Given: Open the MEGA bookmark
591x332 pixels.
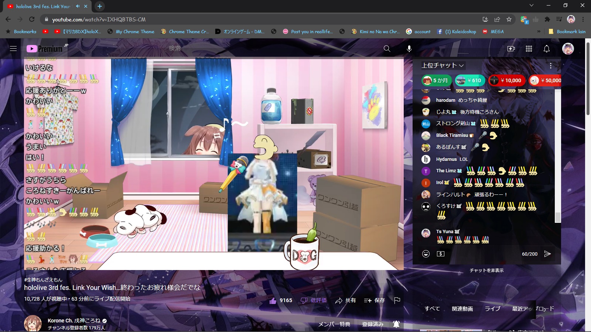Looking at the screenshot, I should click(x=493, y=32).
